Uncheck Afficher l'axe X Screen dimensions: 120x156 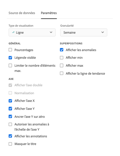[x=10, y=101]
